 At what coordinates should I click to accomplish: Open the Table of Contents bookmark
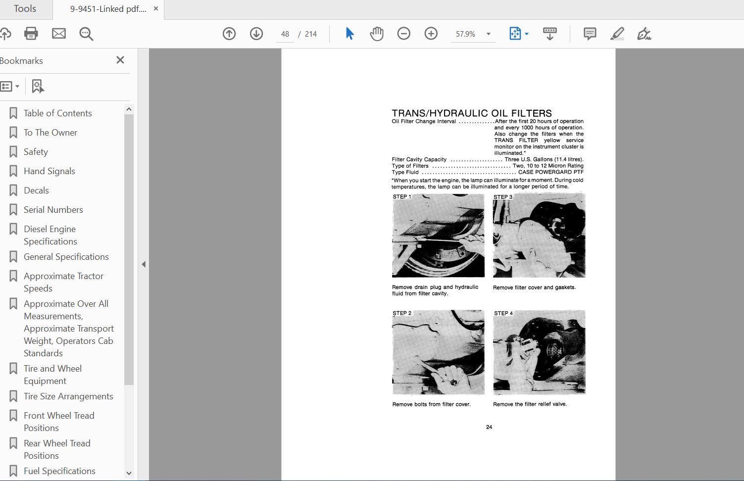(x=58, y=113)
